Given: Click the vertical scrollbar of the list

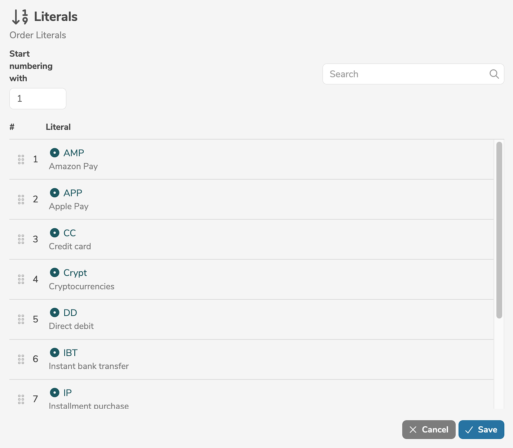Looking at the screenshot, I should pos(499,230).
